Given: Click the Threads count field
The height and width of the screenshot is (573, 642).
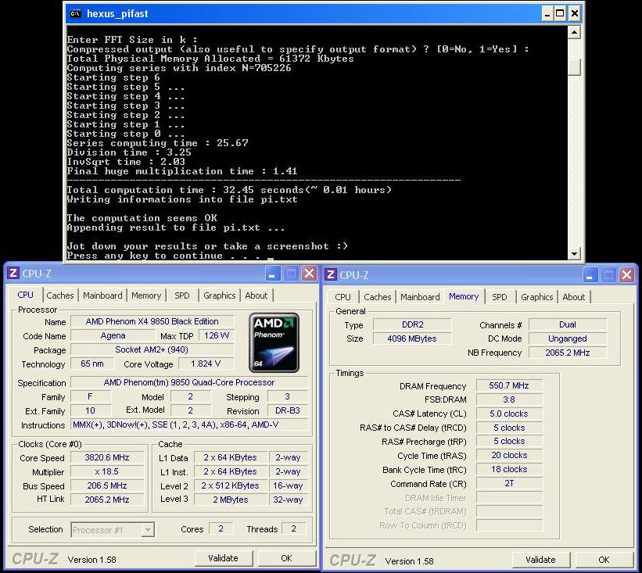Looking at the screenshot, I should coord(293,528).
